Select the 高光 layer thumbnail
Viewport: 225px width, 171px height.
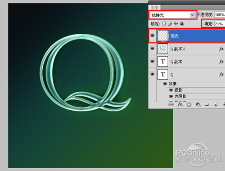[163, 36]
